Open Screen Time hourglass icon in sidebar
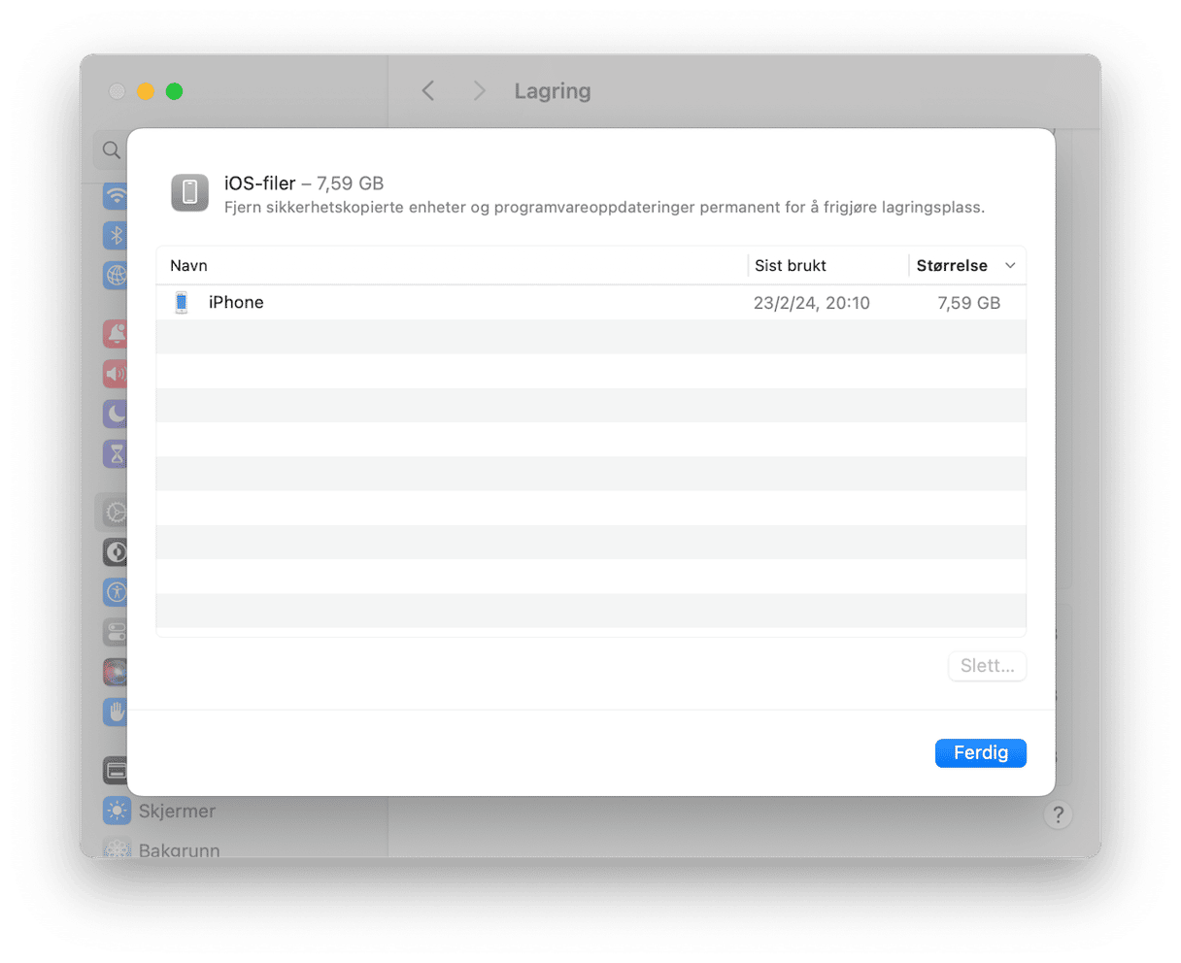Screen dimensions: 1181x963 pos(116,453)
